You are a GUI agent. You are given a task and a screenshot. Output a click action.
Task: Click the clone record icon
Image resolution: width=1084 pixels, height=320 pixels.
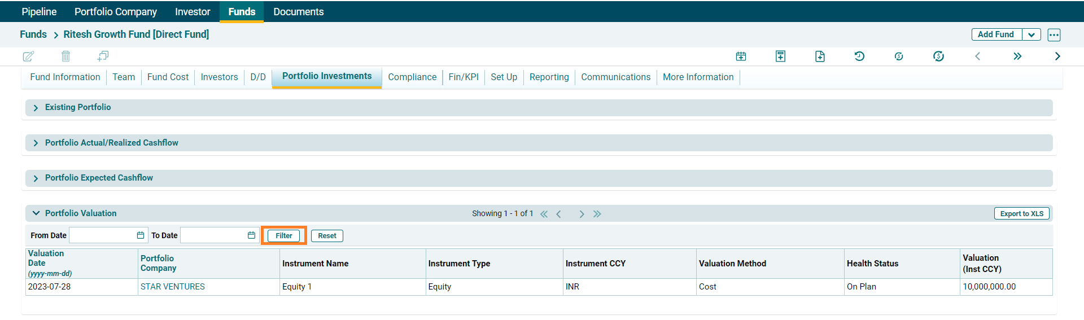coord(103,56)
